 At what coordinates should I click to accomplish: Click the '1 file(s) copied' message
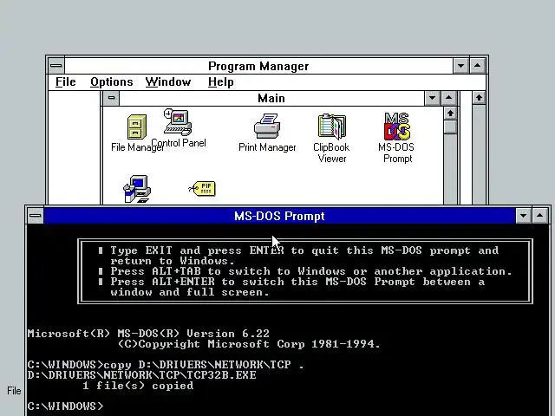pos(138,386)
